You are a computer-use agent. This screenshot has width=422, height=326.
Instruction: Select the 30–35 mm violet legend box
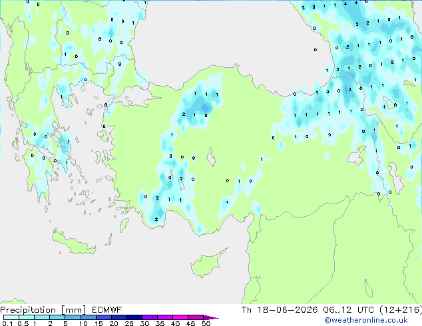coord(149,317)
